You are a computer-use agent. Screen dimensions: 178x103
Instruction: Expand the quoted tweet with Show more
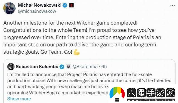(x=19, y=99)
